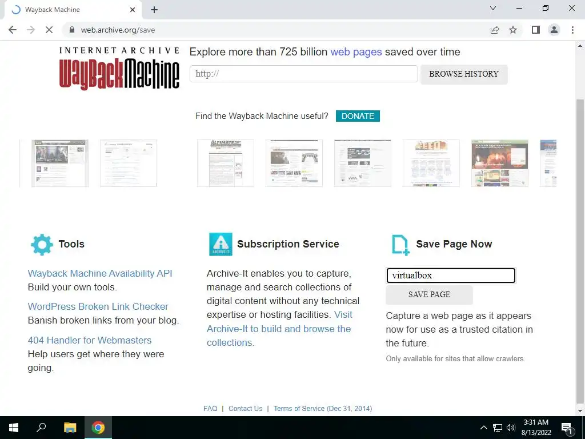Open WordPress Broken Link Checker link
585x439 pixels.
pos(98,306)
